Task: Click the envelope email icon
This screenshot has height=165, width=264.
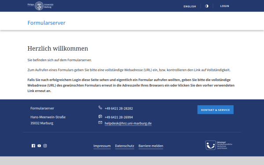Action: [x=100, y=122]
